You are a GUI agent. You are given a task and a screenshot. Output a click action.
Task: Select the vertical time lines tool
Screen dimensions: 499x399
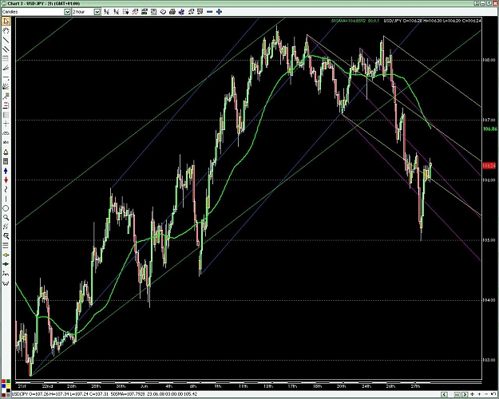6,115
